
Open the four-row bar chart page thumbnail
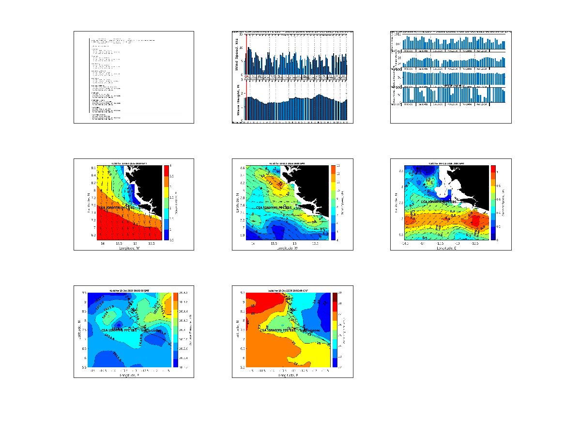click(451, 78)
